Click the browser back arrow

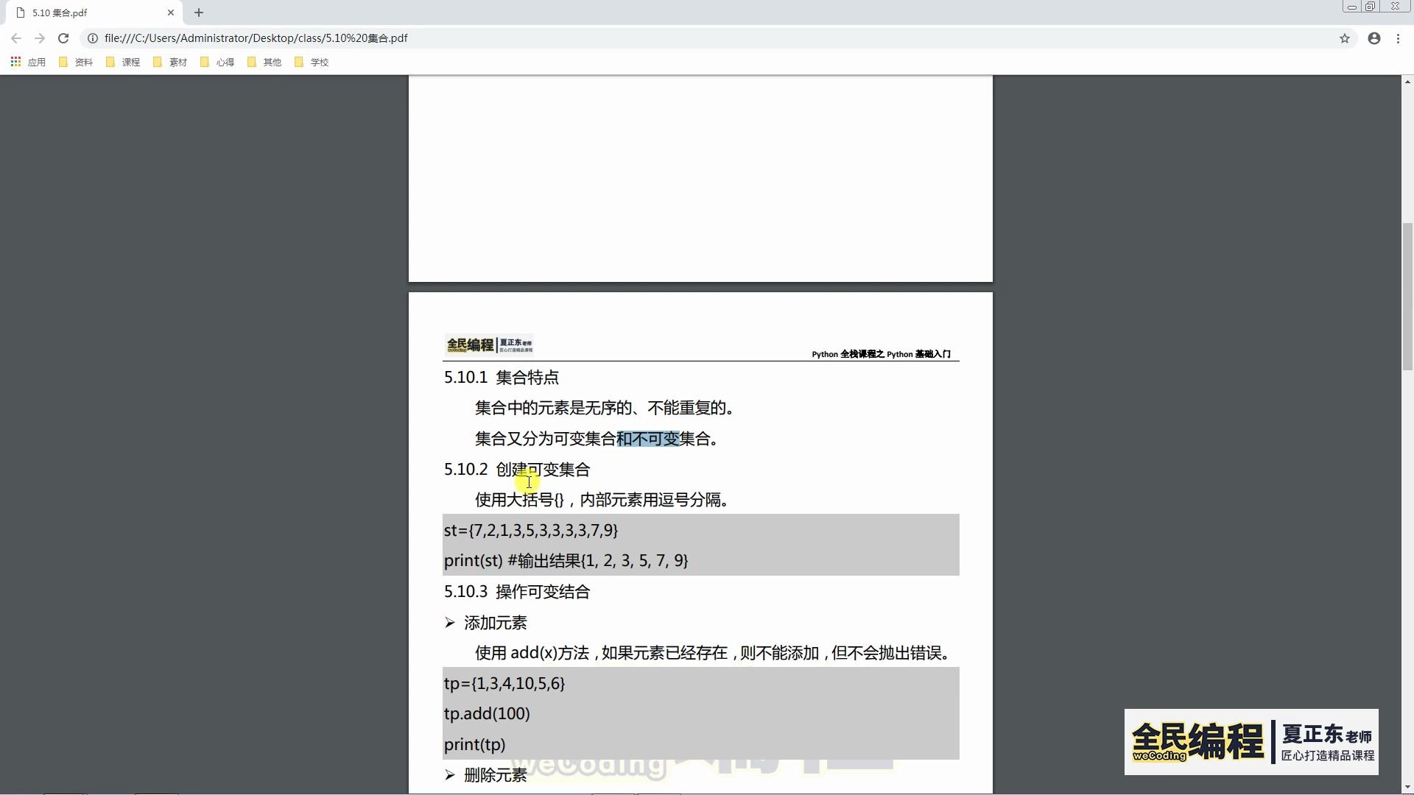click(x=16, y=38)
